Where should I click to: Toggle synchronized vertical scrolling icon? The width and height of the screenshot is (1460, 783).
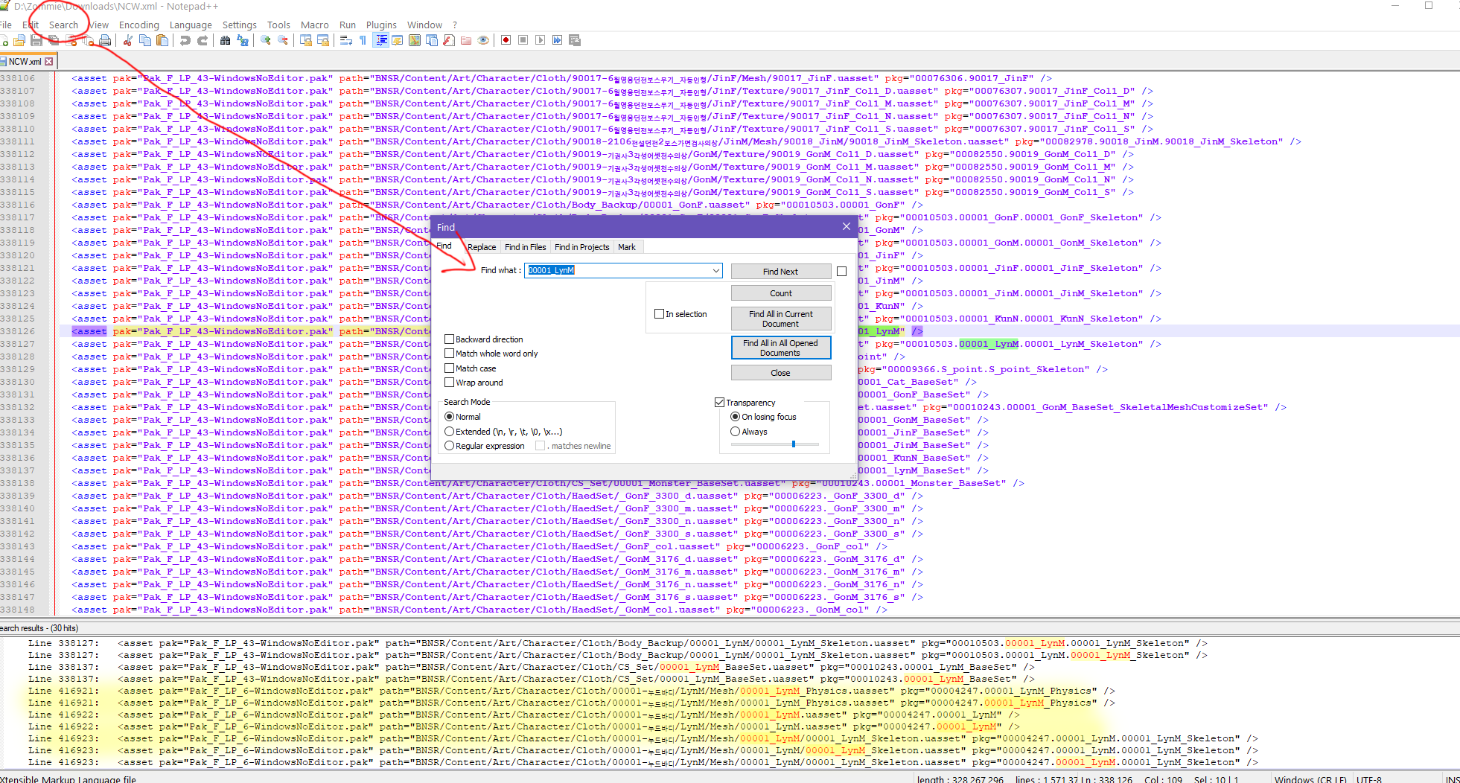point(306,40)
